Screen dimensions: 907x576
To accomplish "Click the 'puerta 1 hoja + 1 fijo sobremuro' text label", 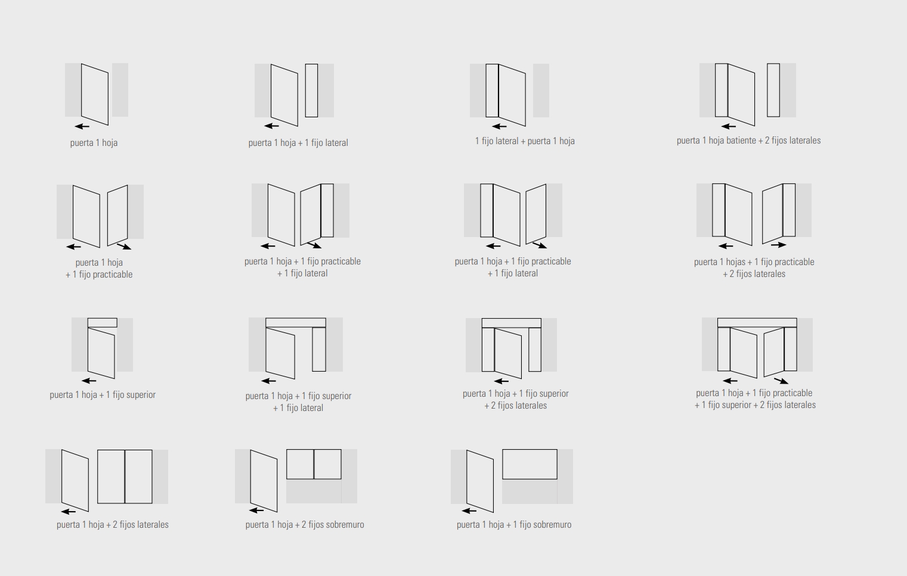I will [514, 525].
